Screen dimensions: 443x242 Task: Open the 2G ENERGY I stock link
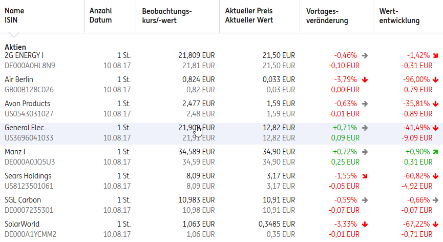click(x=24, y=55)
